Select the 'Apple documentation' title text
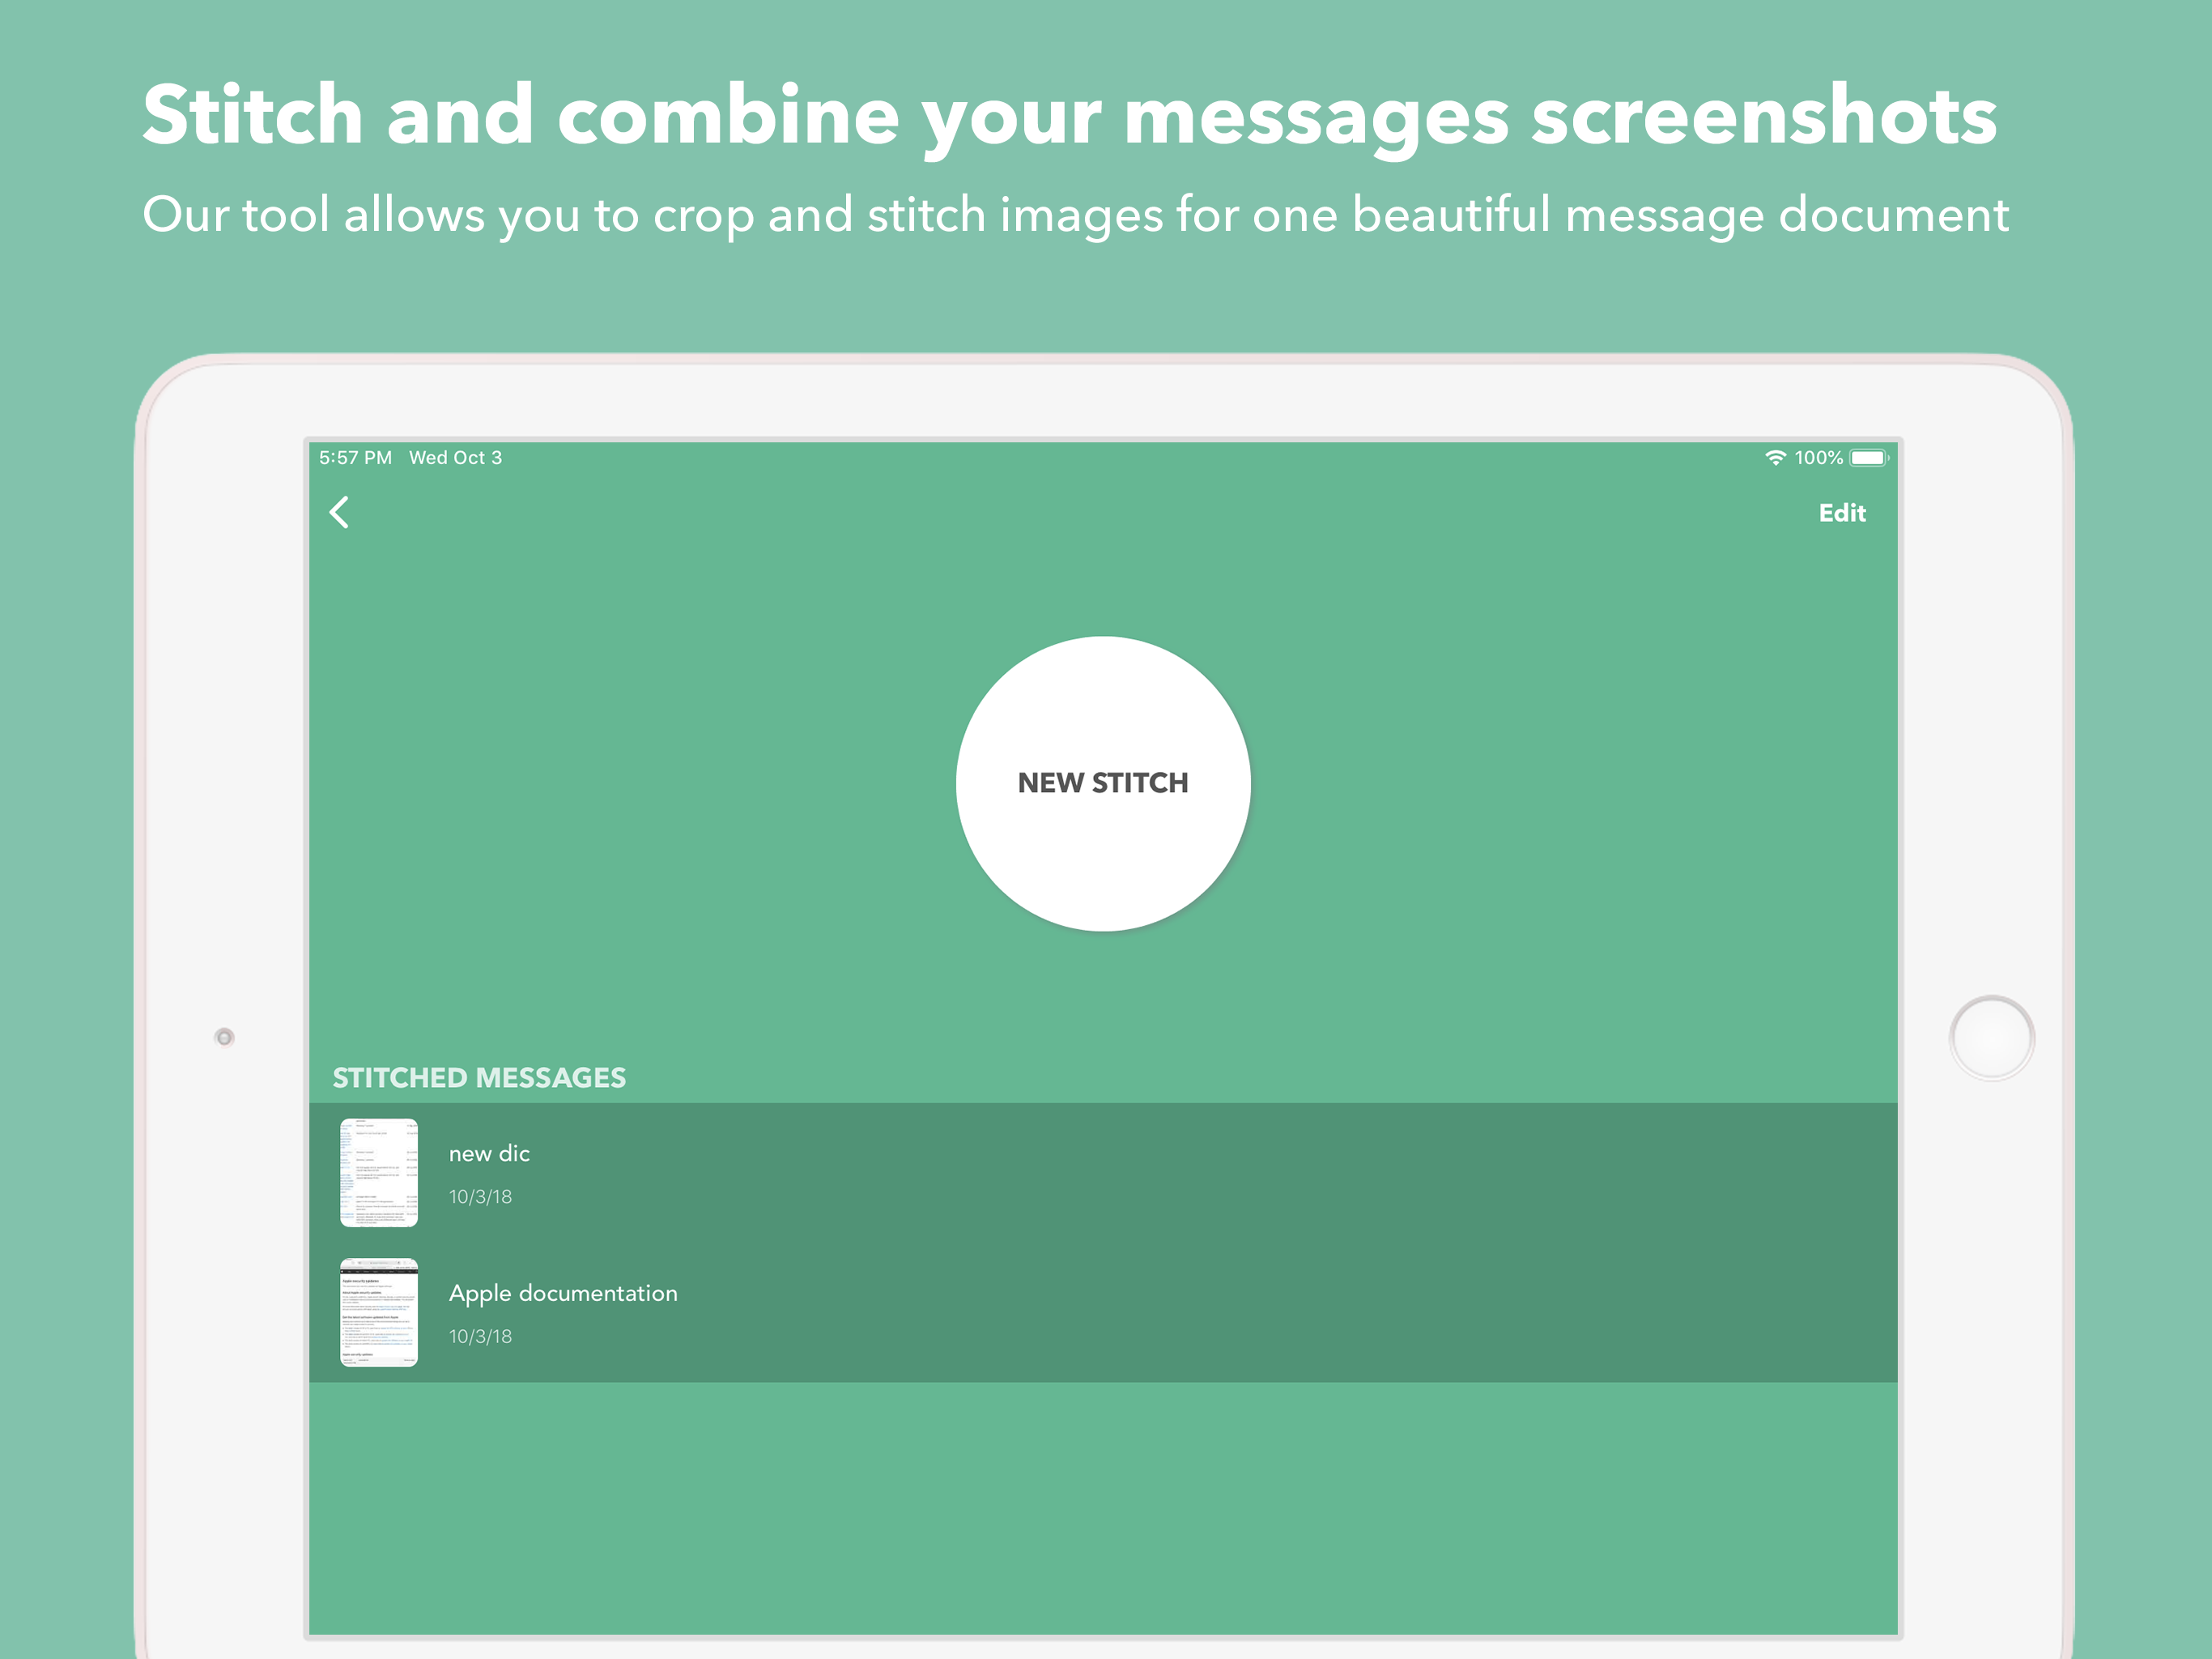The image size is (2212, 1659). click(x=563, y=1293)
